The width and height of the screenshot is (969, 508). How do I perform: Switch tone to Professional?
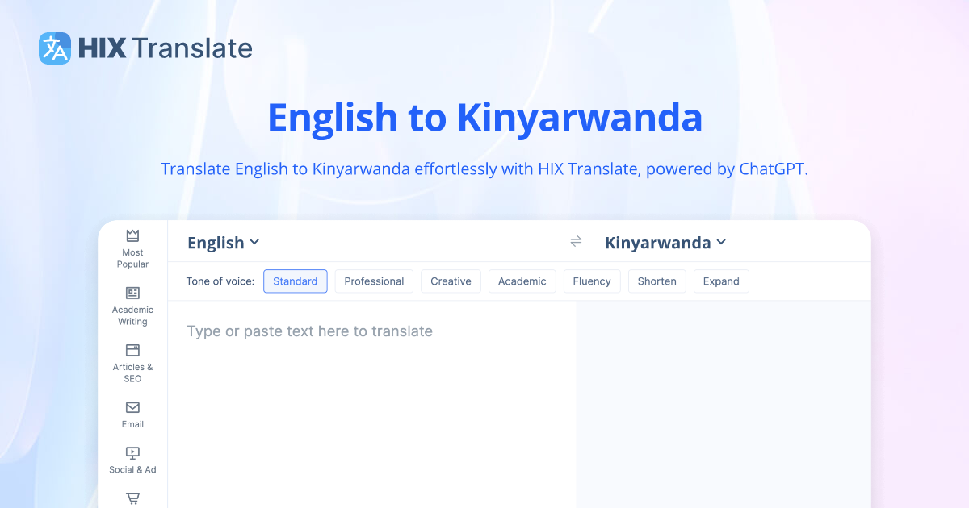tap(374, 281)
